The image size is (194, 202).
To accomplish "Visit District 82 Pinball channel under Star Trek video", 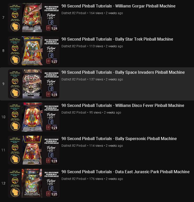I will click(74, 46).
